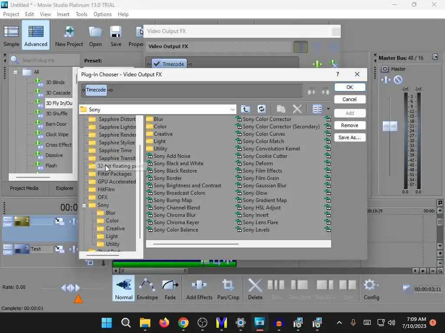Click the Text track name field
Screen dimensions: 445x333
click(41, 249)
